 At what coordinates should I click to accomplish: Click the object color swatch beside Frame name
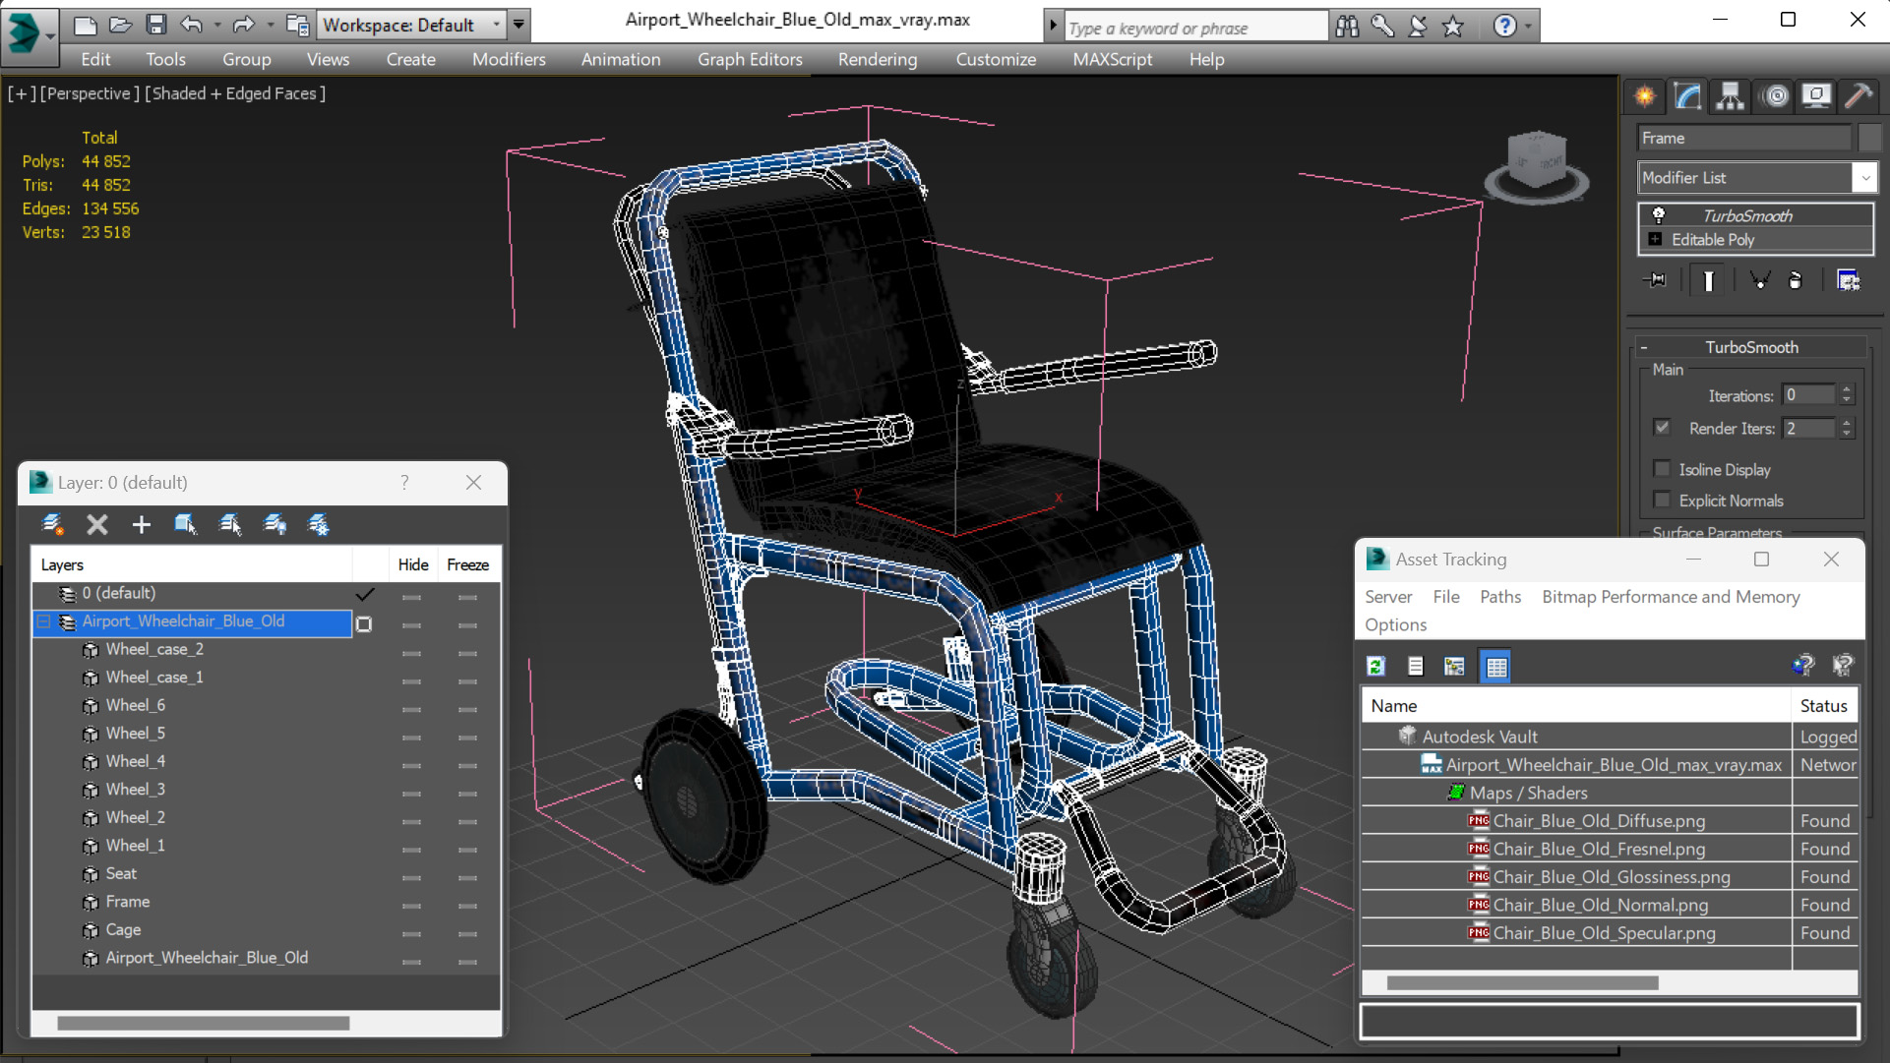pos(1871,138)
